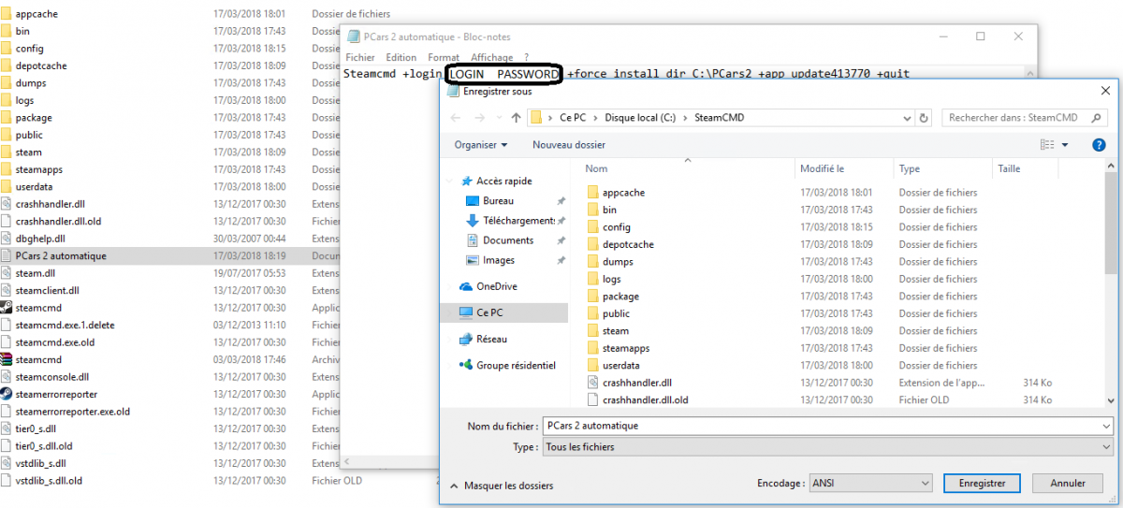This screenshot has width=1123, height=508.
Task: Select Images in the navigation pane
Action: click(499, 260)
